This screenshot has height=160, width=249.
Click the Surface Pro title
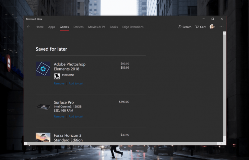tap(64, 102)
